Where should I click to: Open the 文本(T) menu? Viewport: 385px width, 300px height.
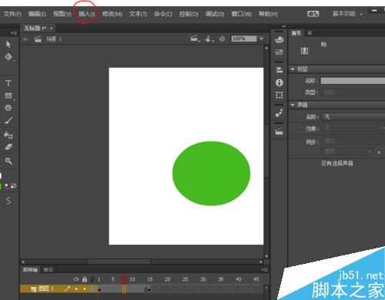[x=138, y=14]
